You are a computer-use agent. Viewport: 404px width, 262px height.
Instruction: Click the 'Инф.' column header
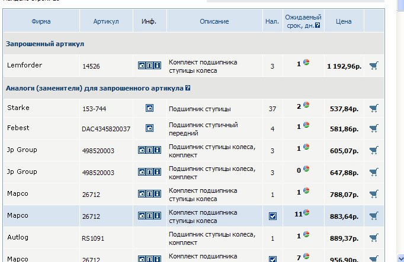point(149,21)
